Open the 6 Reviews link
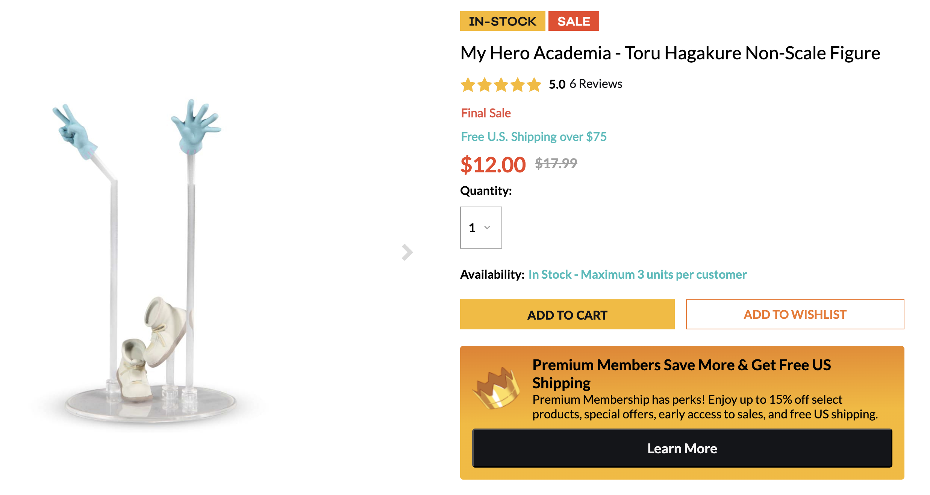Screen dimensions: 930x495 pyautogui.click(x=596, y=84)
